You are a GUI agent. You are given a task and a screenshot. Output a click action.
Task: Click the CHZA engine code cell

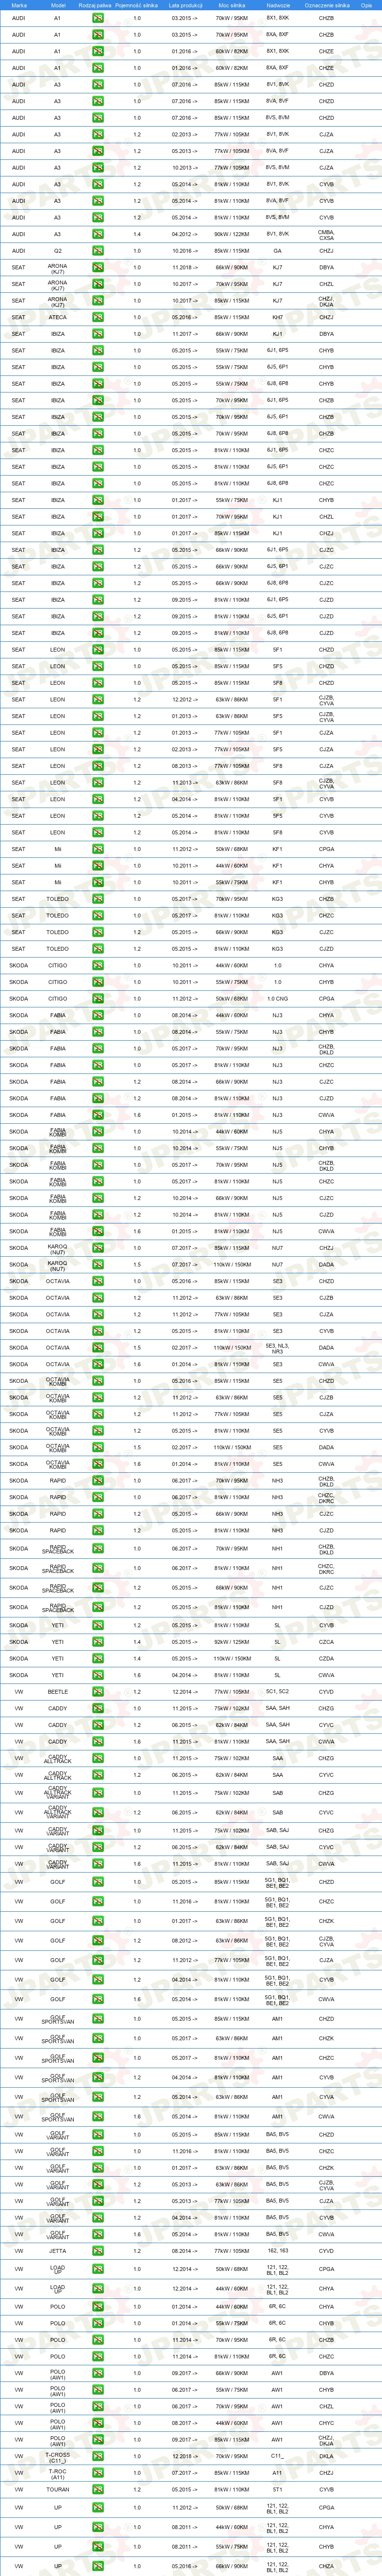[x=327, y=2566]
